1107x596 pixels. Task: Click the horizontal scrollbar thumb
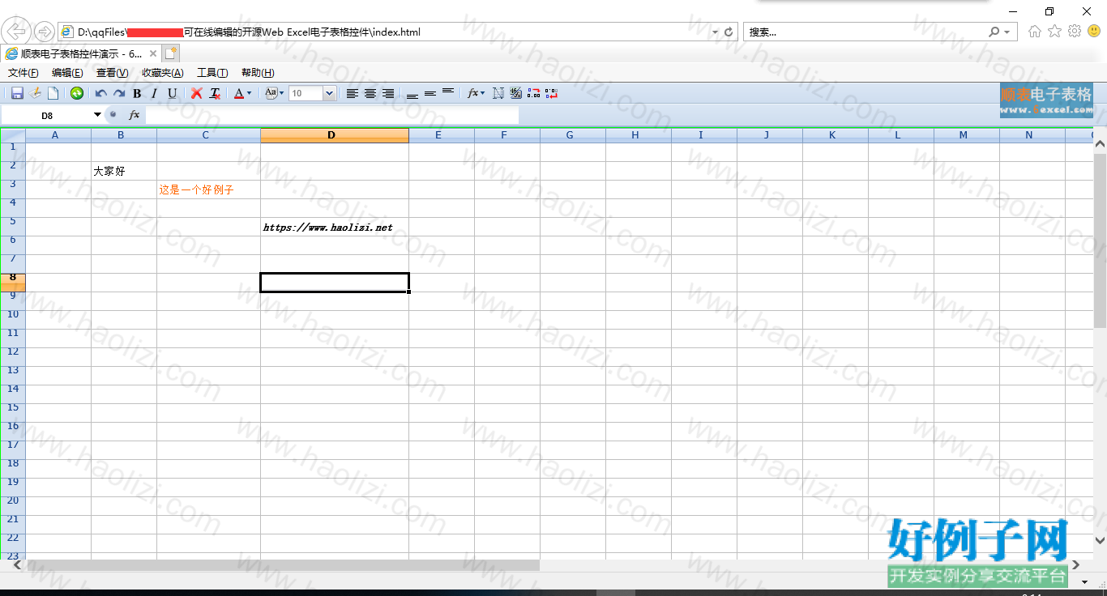[284, 565]
